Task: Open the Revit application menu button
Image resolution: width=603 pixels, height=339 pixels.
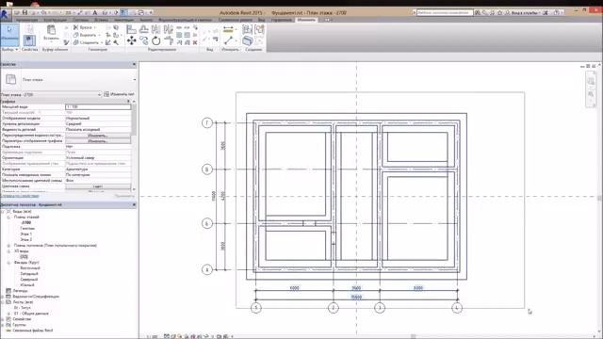Action: coord(5,15)
